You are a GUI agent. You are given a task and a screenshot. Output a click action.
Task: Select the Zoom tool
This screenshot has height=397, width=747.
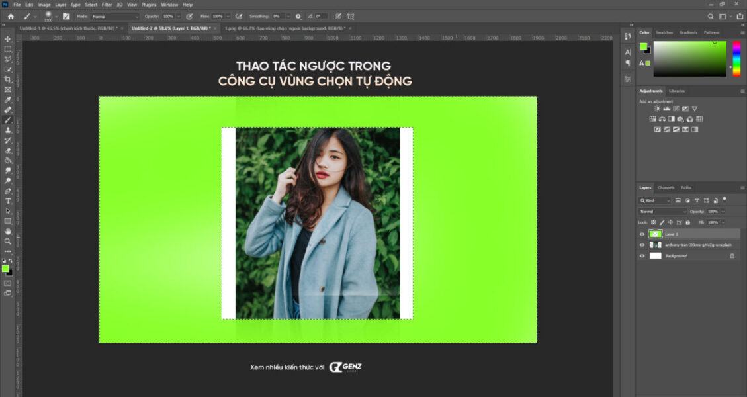click(8, 242)
